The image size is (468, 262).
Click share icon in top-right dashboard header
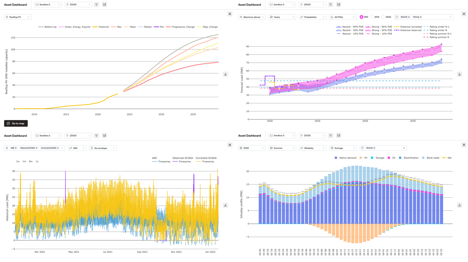pos(339,5)
